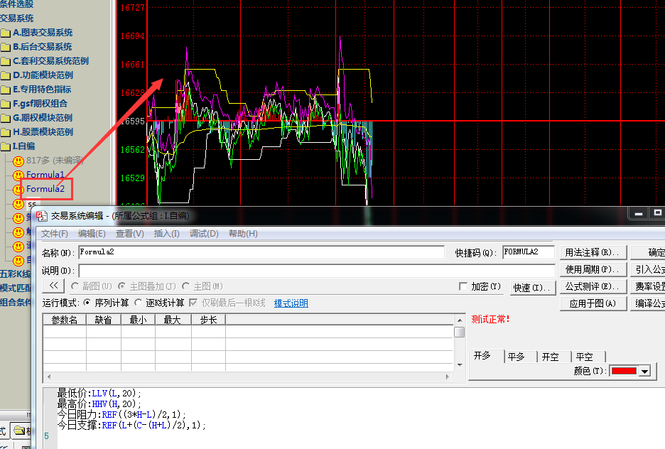The width and height of the screenshot is (665, 449).
Task: Click the I.自编 folder icon
Action: [6, 146]
